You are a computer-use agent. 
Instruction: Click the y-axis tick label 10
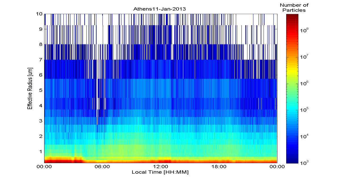tap(39, 14)
